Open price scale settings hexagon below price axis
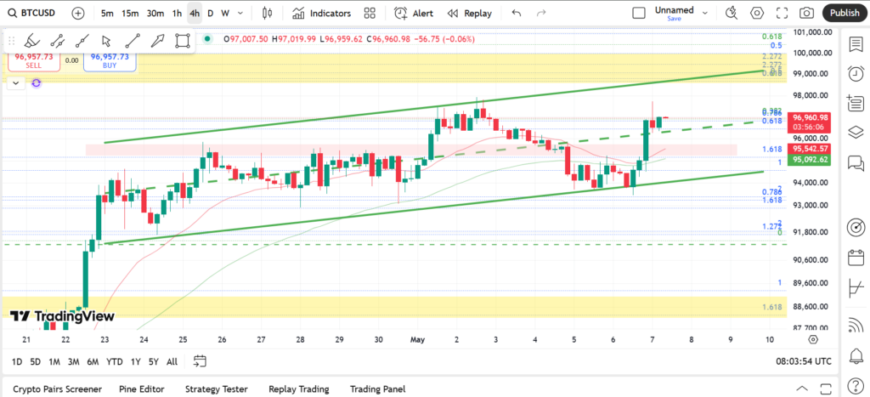 (x=813, y=339)
